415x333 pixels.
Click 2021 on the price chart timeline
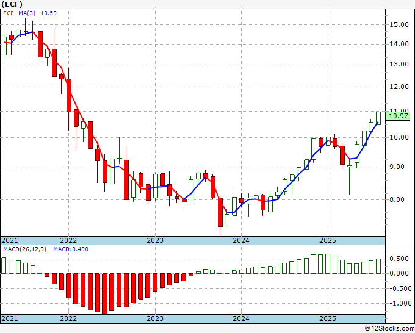tap(10, 240)
